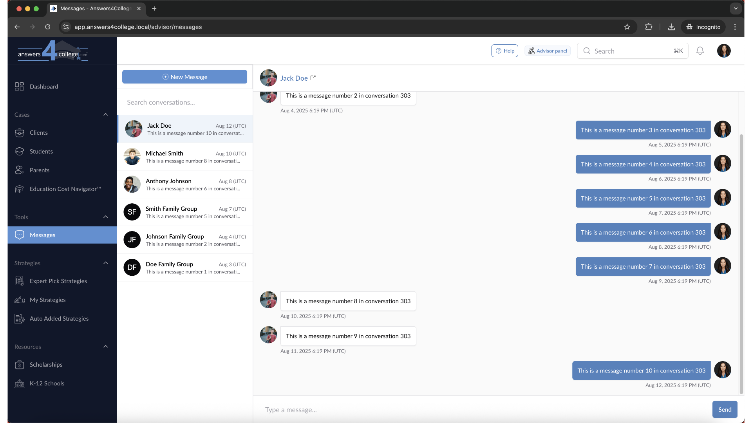
Task: Collapse the Tools section
Action: coord(105,217)
